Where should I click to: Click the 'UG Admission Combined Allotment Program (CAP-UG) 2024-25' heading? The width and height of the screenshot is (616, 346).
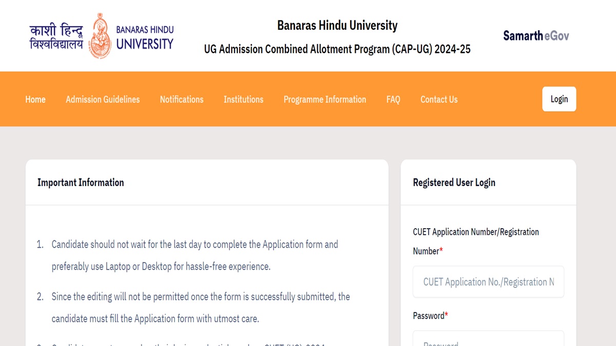[x=337, y=49]
